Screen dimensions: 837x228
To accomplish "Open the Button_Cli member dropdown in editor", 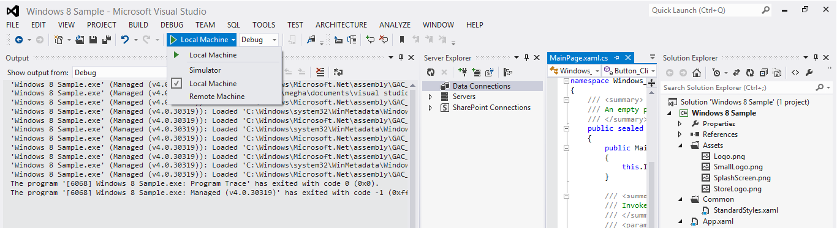I will pos(629,70).
